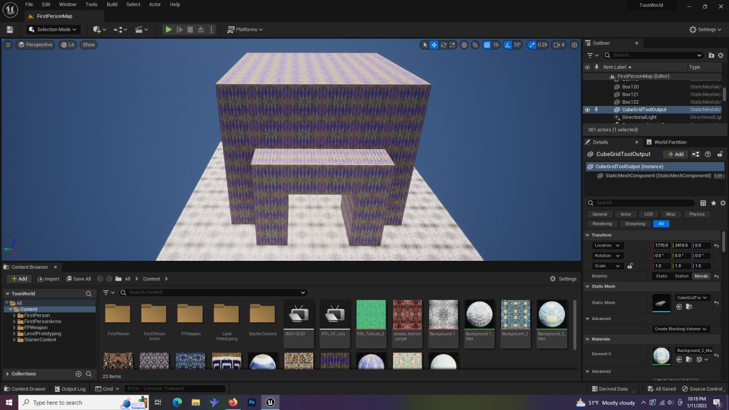This screenshot has width=729, height=410.
Task: Collapse the Transform section
Action: [x=588, y=235]
